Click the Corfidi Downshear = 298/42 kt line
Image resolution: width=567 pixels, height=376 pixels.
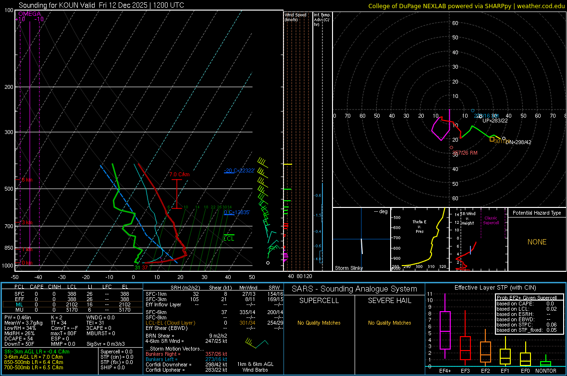coord(186,365)
